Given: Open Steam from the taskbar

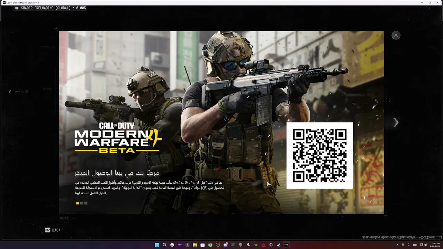Looking at the screenshot, I should coord(279,245).
